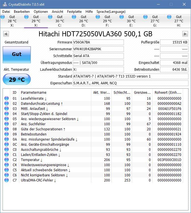The width and height of the screenshot is (191, 213).
Task: Open the Hilfe menu
Action: pos(89,12)
